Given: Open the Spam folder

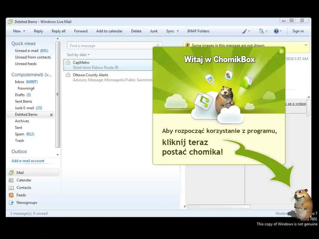Looking at the screenshot, I should coord(24,134).
